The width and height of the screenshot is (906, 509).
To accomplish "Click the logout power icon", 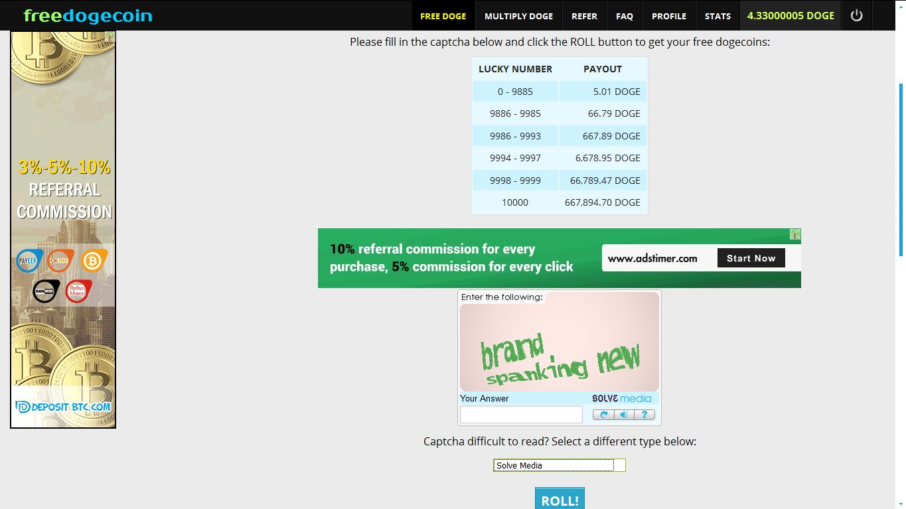I will 856,15.
